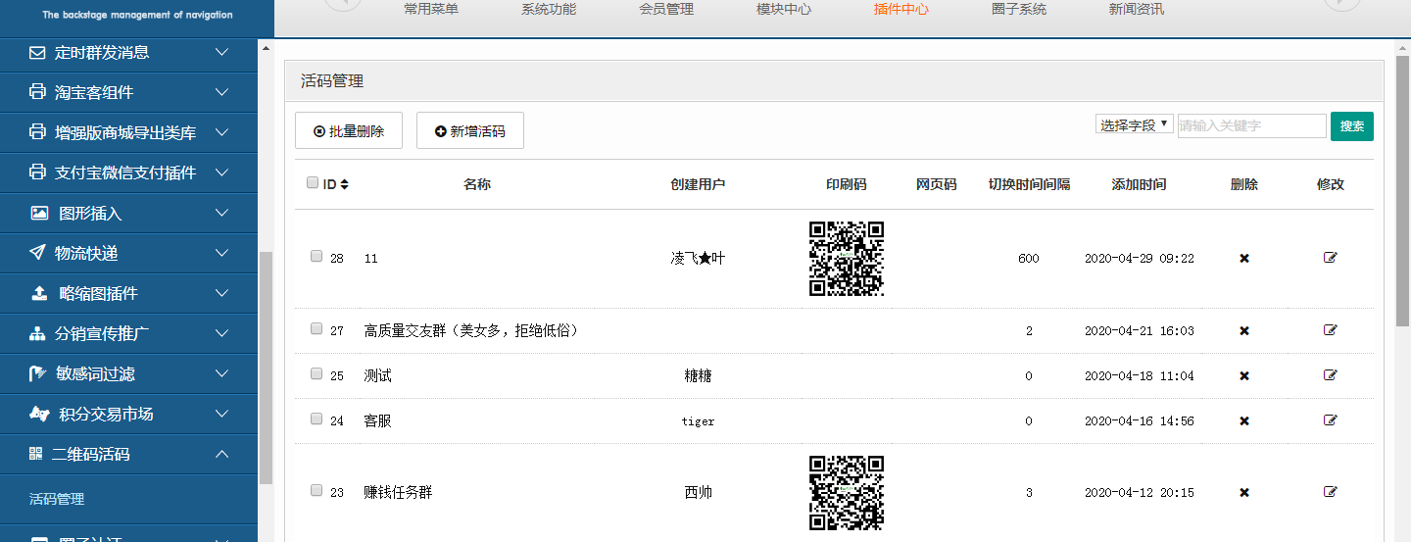This screenshot has height=542, width=1411.
Task: Click the 新增活码 button
Action: click(470, 130)
